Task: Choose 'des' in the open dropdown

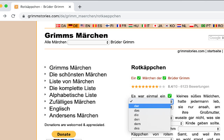Action: click(149, 128)
